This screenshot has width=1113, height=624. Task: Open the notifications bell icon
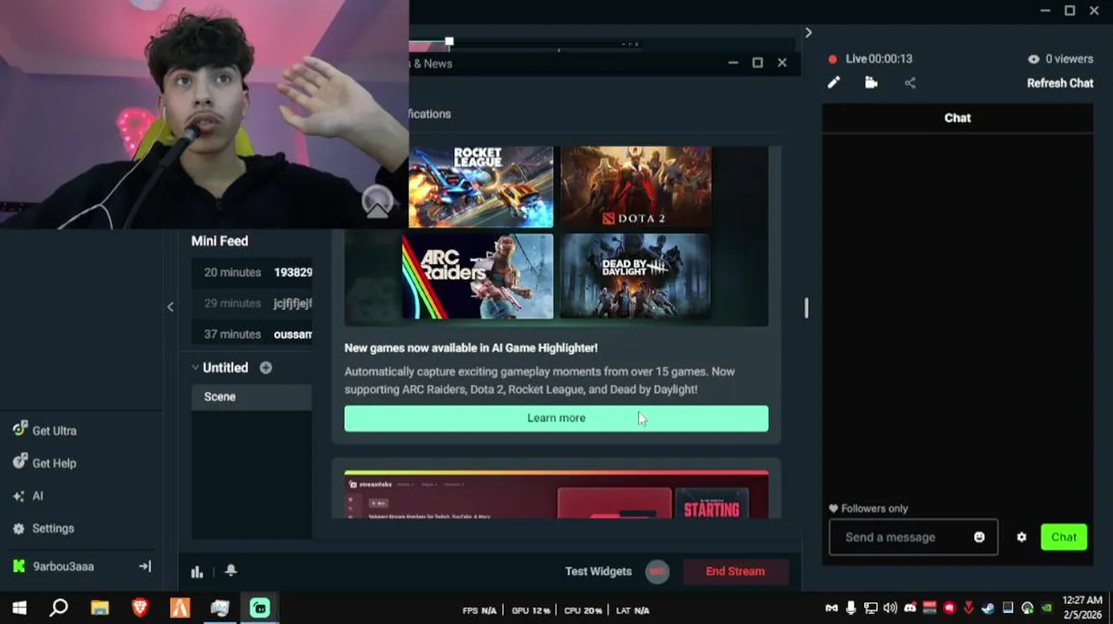[x=231, y=570]
